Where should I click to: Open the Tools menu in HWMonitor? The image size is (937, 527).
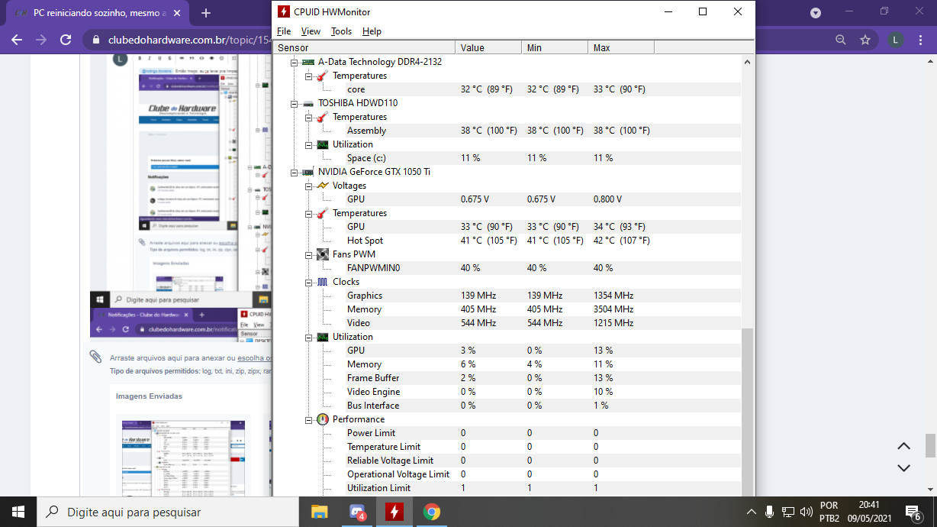[341, 31]
